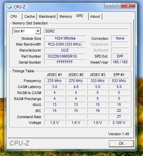This screenshot has height=156, width=143.
Task: Select the part number OCZ2N1066SR1G
Action: point(65,56)
